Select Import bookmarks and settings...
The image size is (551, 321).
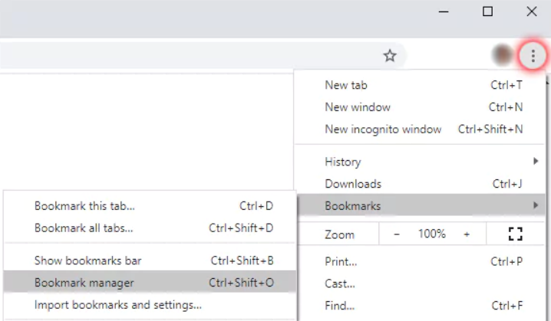point(150,305)
